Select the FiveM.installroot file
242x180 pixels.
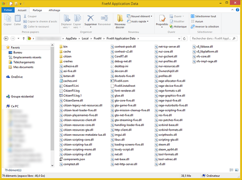(123, 86)
